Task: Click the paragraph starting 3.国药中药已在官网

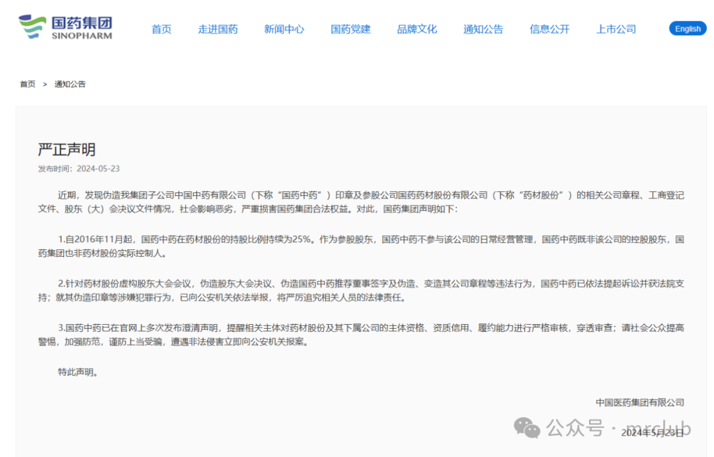Action: [361, 335]
